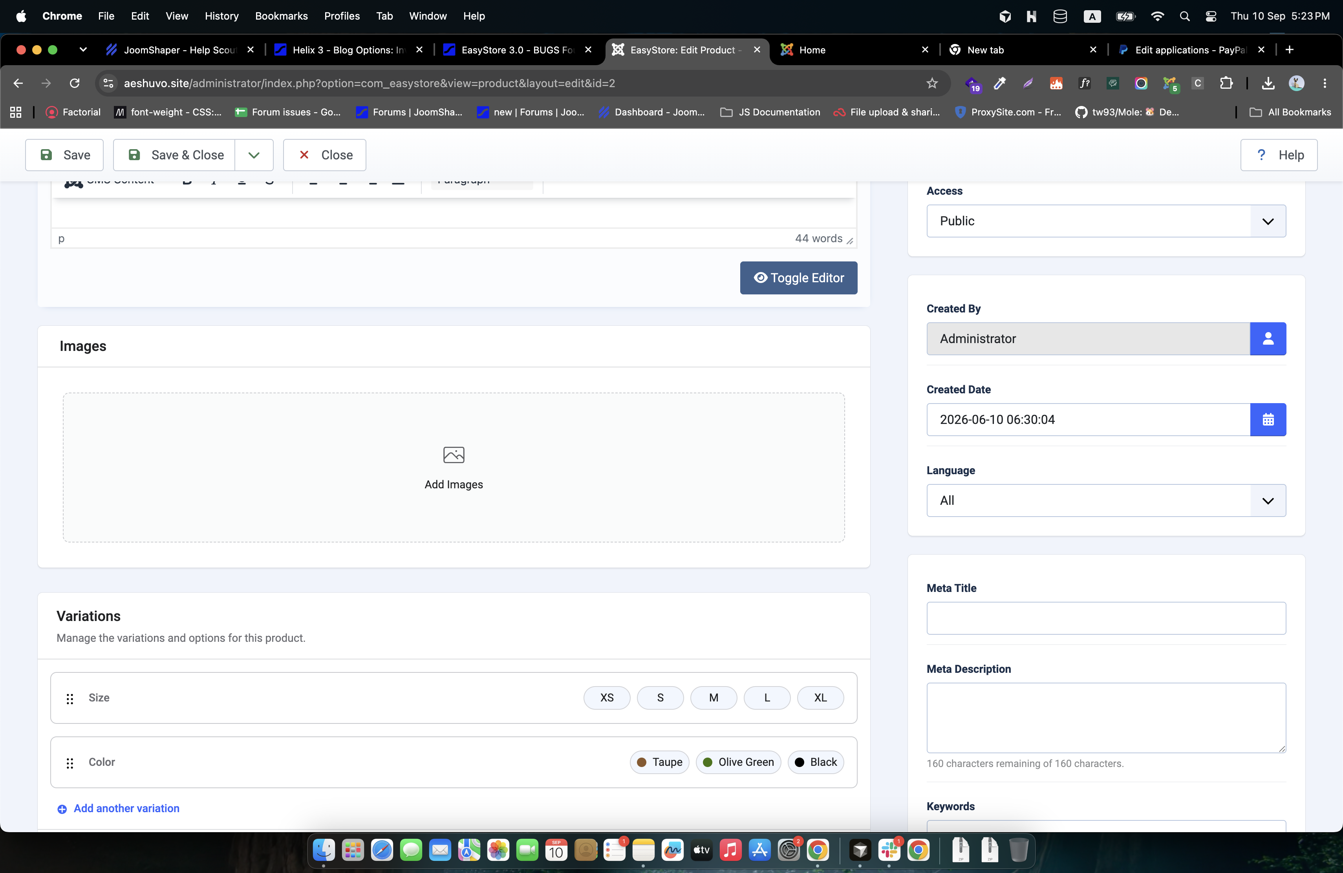Open the Language dropdown showing All
This screenshot has width=1343, height=873.
pyautogui.click(x=1106, y=500)
